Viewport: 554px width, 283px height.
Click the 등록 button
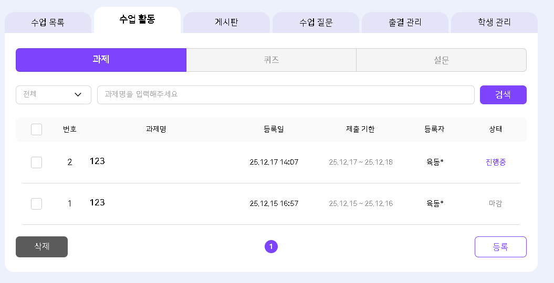point(500,247)
